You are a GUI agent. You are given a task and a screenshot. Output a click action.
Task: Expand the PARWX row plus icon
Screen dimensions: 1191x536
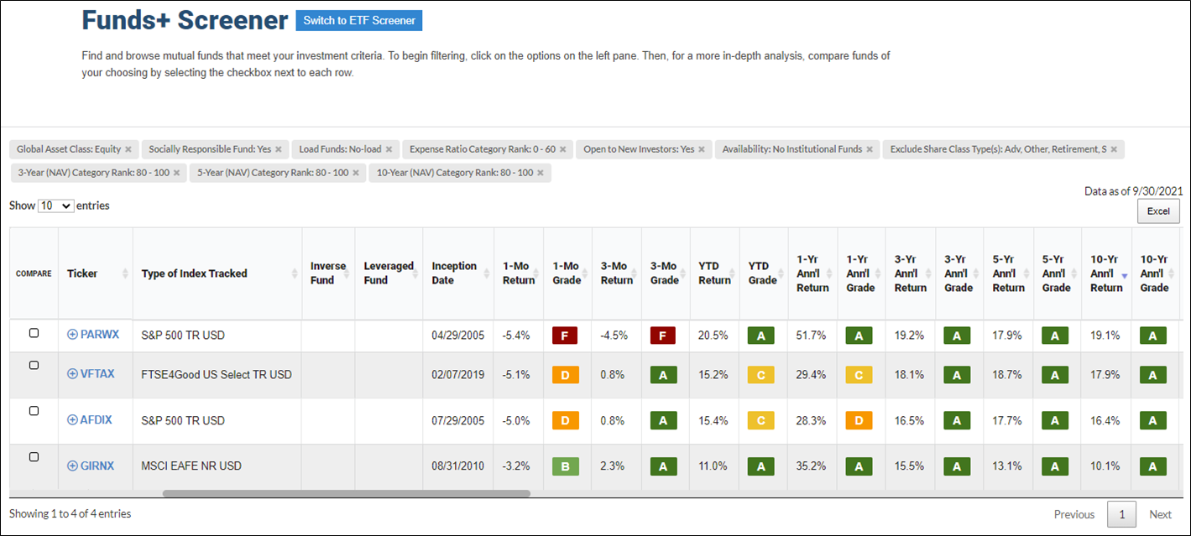tap(72, 334)
